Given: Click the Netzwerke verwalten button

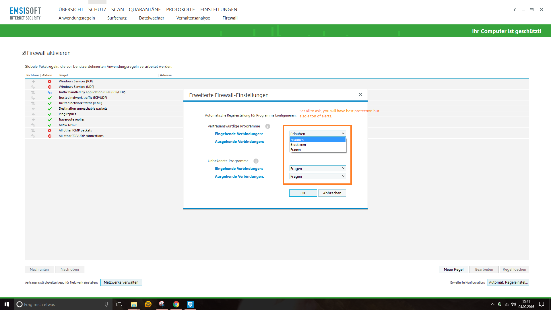Looking at the screenshot, I should pyautogui.click(x=121, y=282).
